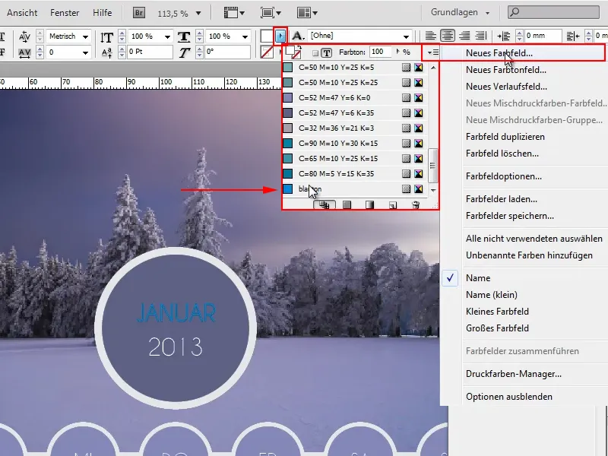Click the 'Show color swatches' filter icon
This screenshot has width=608, height=456.
(346, 205)
